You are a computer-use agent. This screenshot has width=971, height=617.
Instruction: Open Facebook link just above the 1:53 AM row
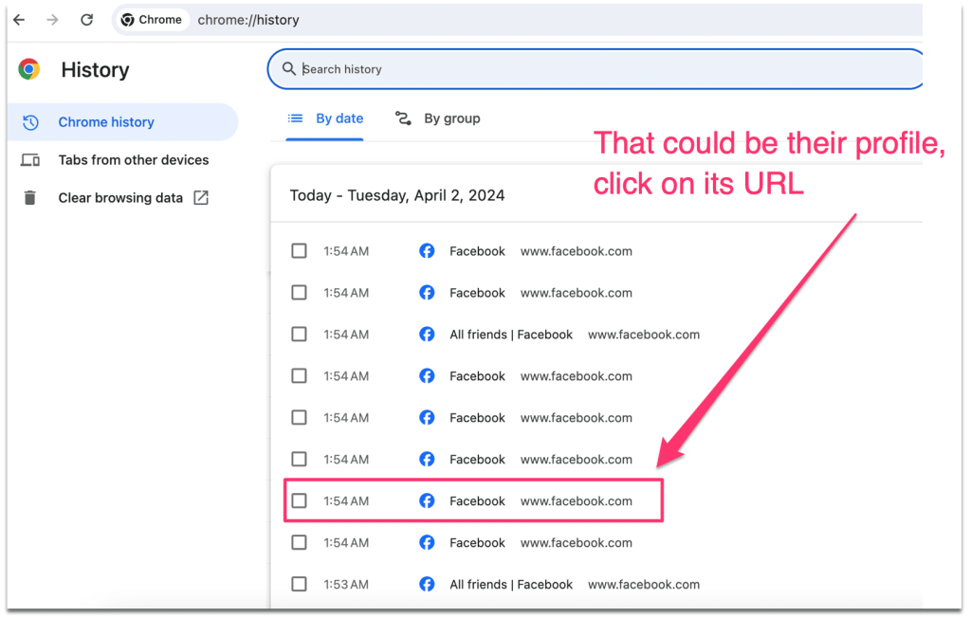pos(478,543)
